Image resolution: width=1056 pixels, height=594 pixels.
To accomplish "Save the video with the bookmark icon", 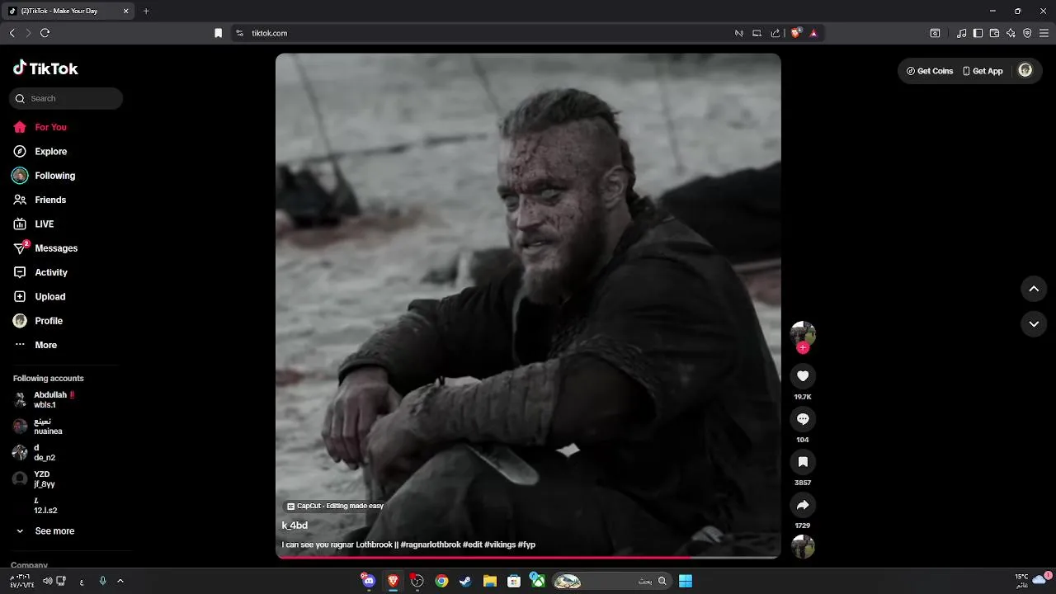I will 803,462.
